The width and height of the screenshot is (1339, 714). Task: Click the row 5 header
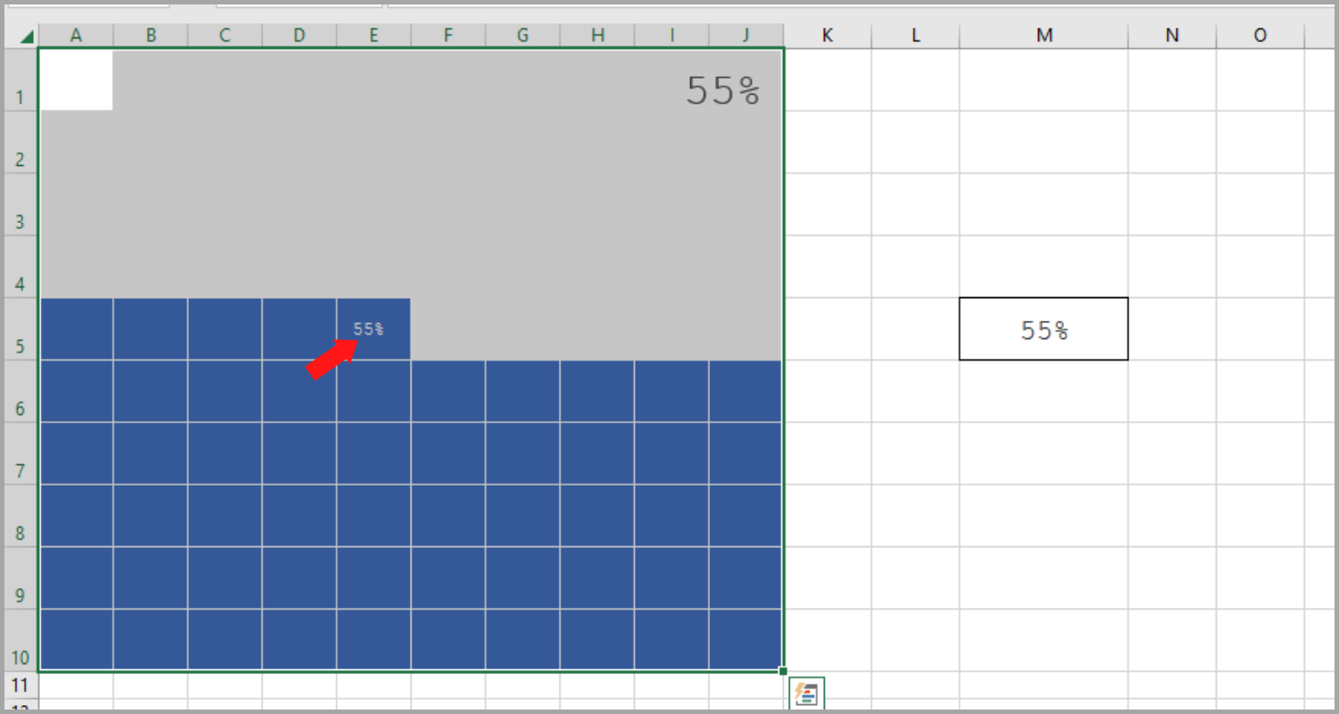click(x=19, y=329)
